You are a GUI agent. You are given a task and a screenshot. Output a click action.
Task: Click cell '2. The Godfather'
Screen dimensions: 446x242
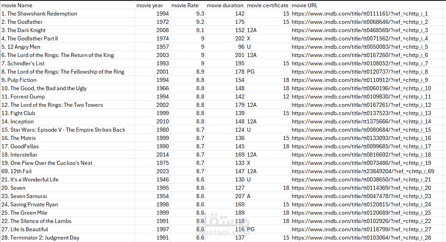click(x=68, y=22)
